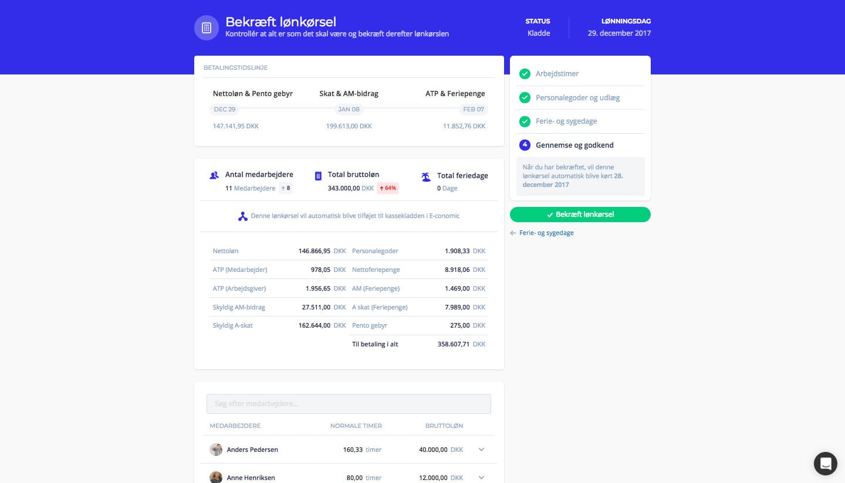Click the Antal medarbejdere people icon
The width and height of the screenshot is (845, 483).
214,176
